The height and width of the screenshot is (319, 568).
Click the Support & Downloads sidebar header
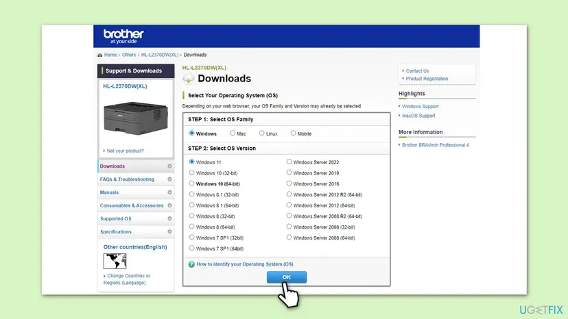click(x=136, y=71)
